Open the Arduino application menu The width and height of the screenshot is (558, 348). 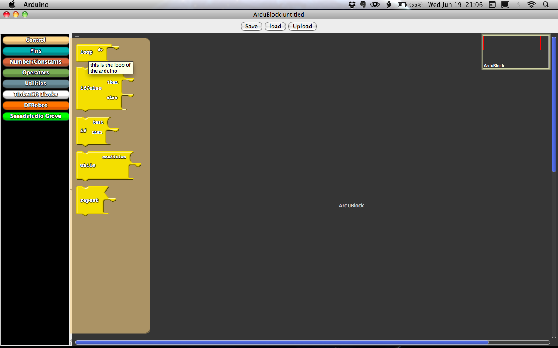(36, 5)
